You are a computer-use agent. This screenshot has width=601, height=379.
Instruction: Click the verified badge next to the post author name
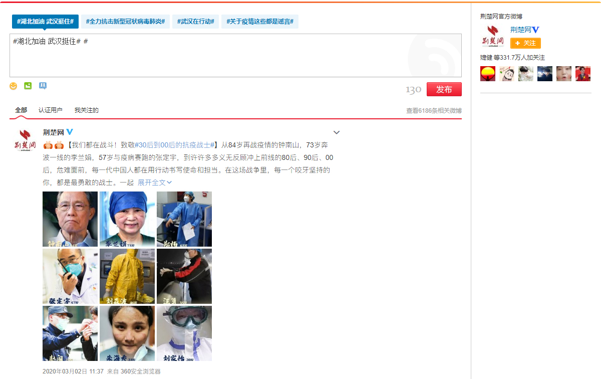click(70, 132)
